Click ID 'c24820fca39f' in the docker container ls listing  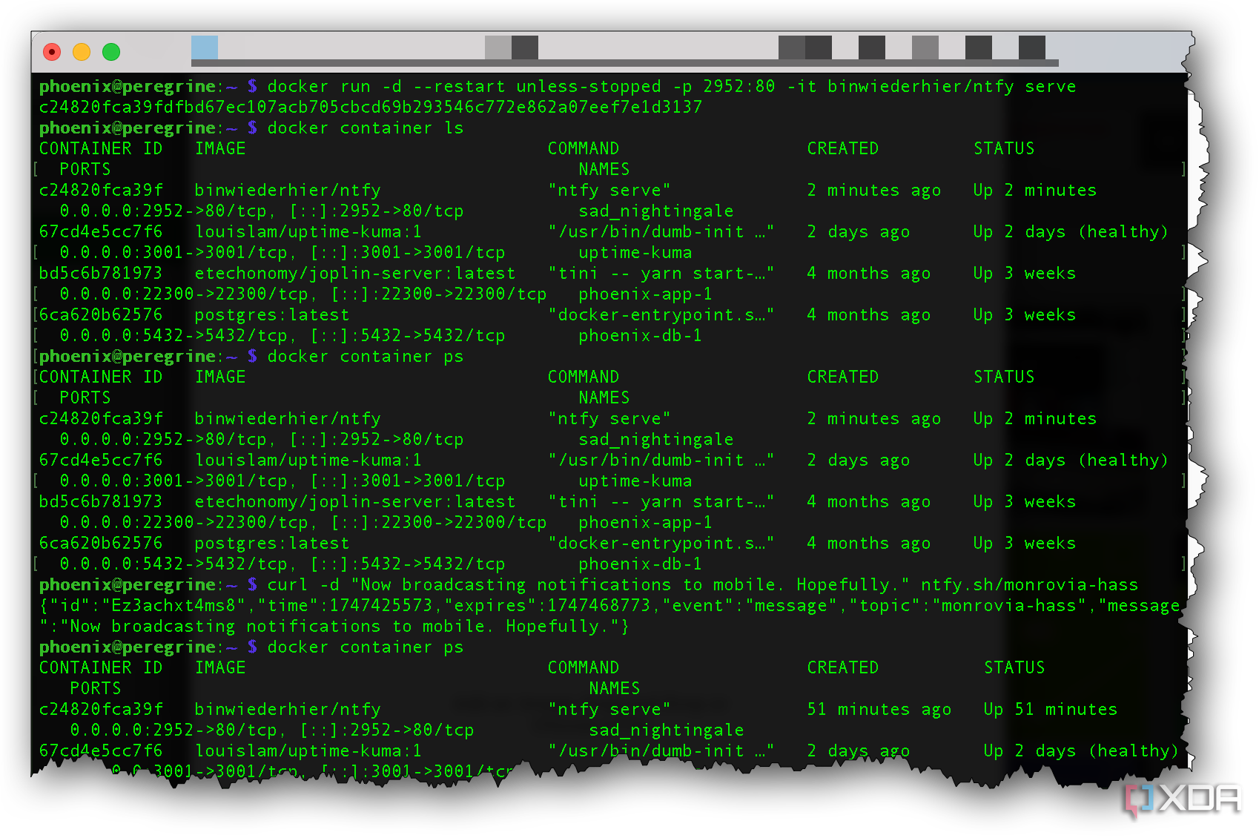pos(101,191)
